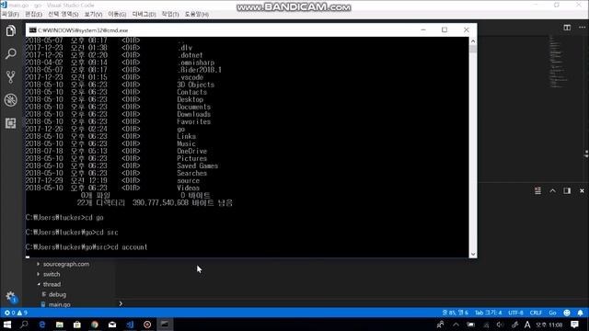Click the cmd scrollbar down arrow
589x331 pixels.
(473, 254)
